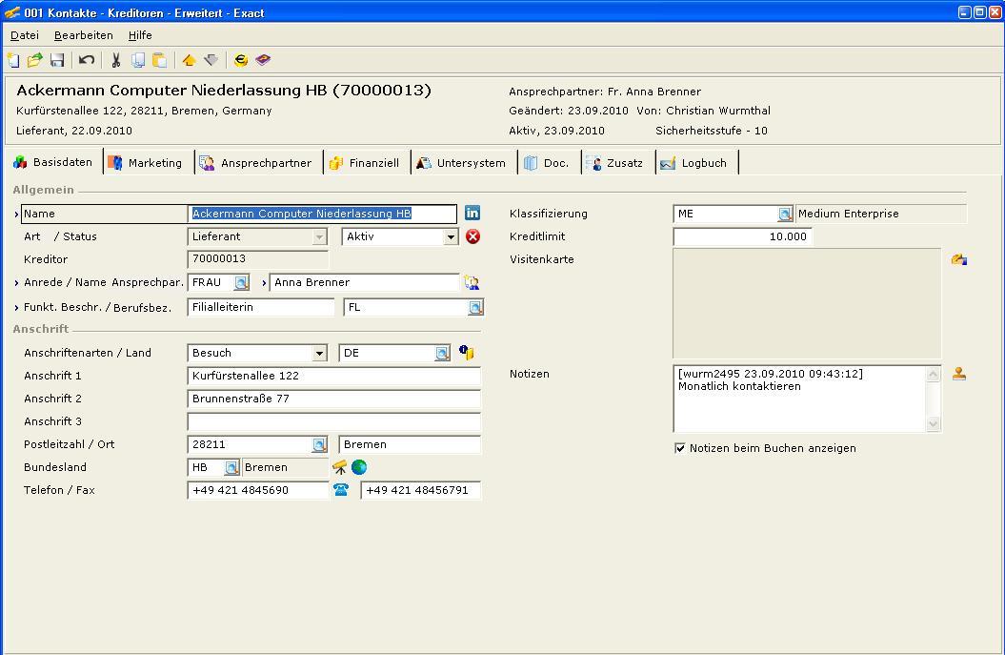This screenshot has height=655, width=1005.
Task: Click Telefon field +49 421 4845690
Action: [257, 490]
